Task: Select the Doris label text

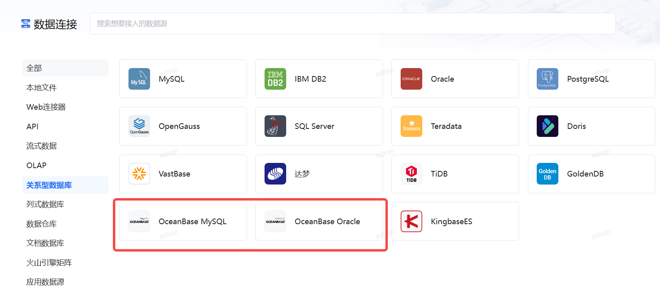Action: pyautogui.click(x=577, y=126)
